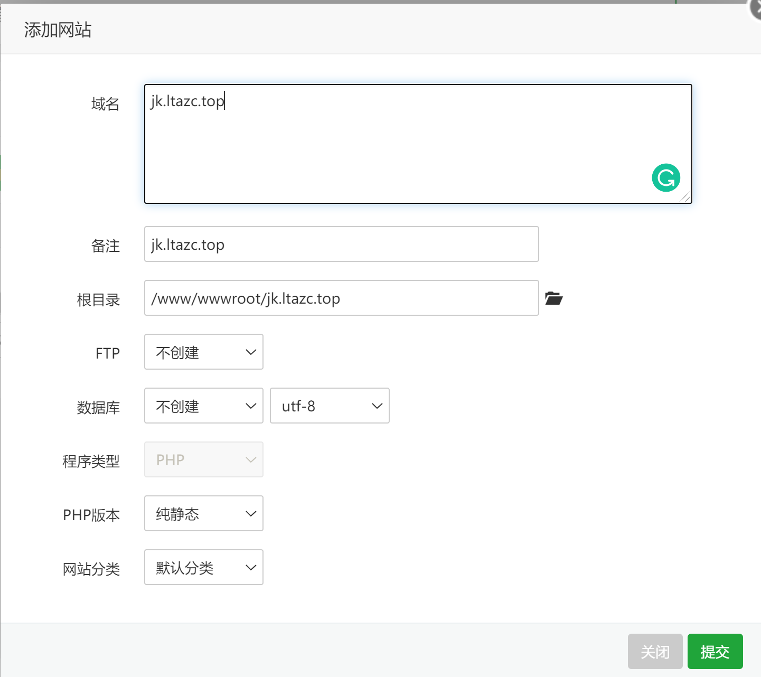Close the dialog with top-right X icon

[756, 10]
